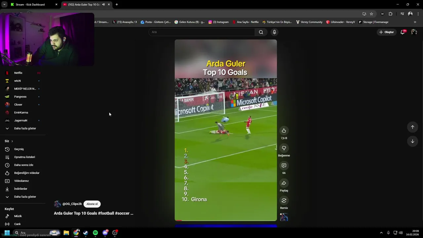The image size is (423, 238).
Task: Click the Oluştur create button
Action: point(387,32)
